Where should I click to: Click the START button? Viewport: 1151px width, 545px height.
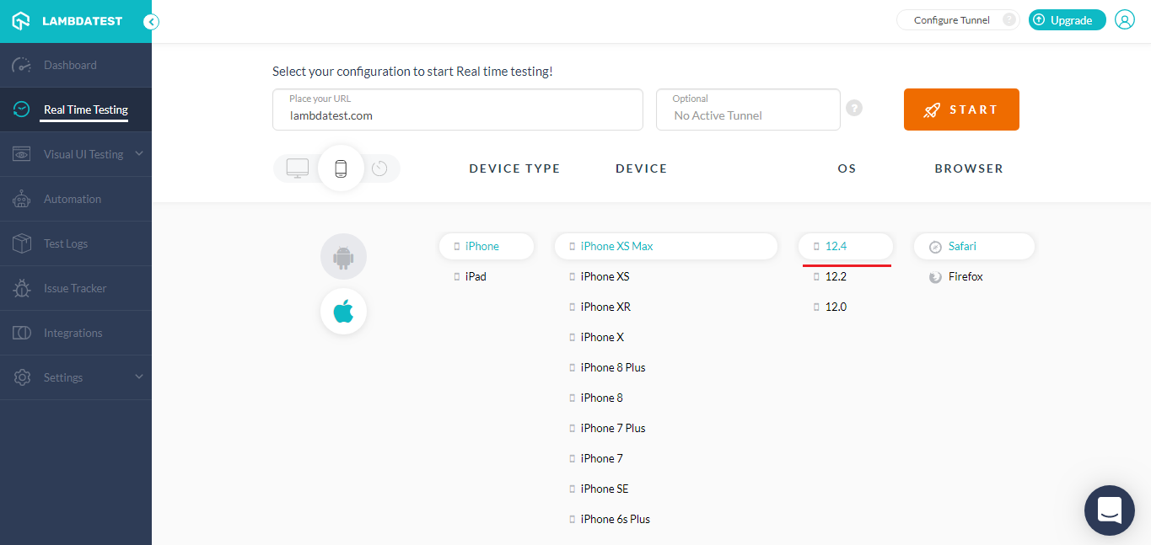pyautogui.click(x=961, y=110)
